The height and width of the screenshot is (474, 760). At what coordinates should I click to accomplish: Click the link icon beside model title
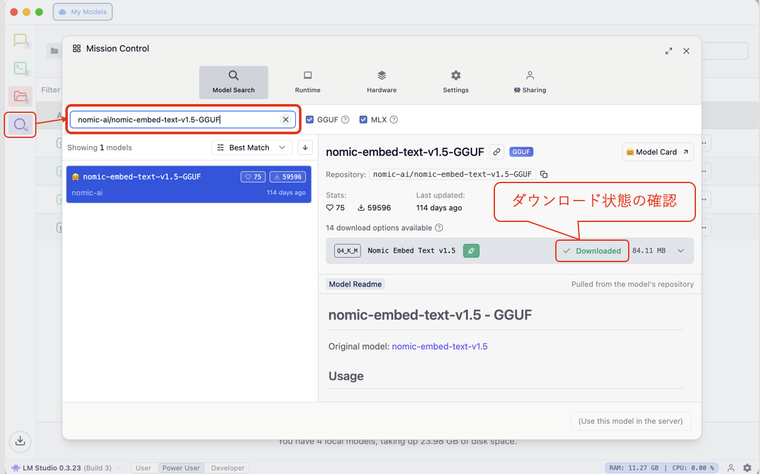point(497,152)
